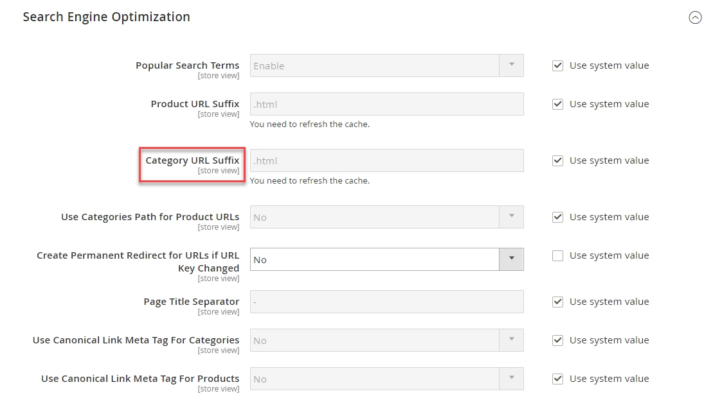Click Create Permanent Redirect for URLs label
Screen dimensions: 722x405
click(x=138, y=262)
